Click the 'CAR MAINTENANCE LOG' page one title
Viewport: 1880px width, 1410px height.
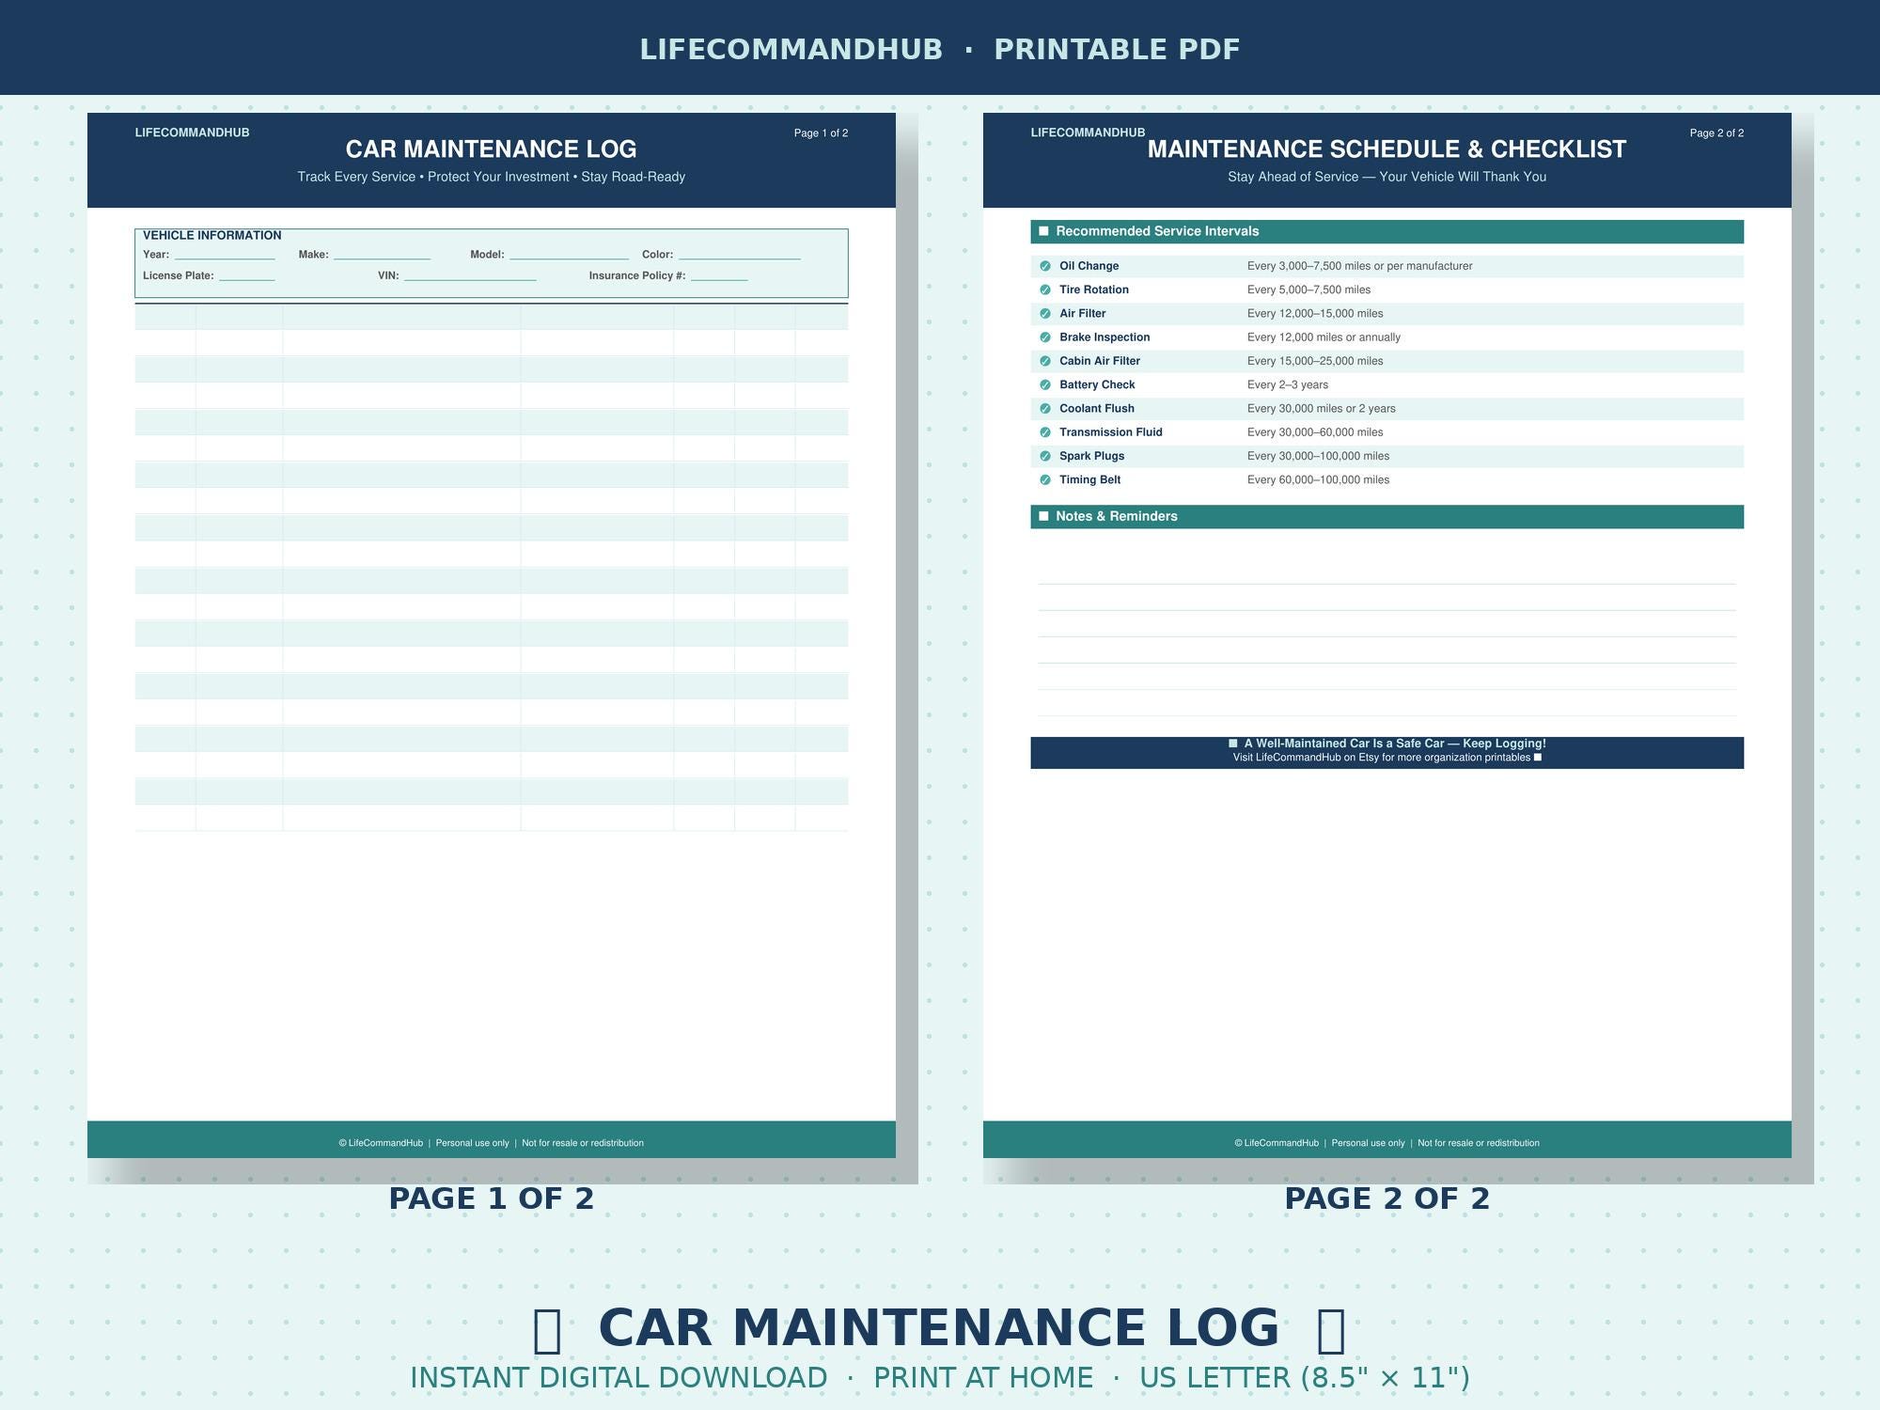[x=491, y=149]
